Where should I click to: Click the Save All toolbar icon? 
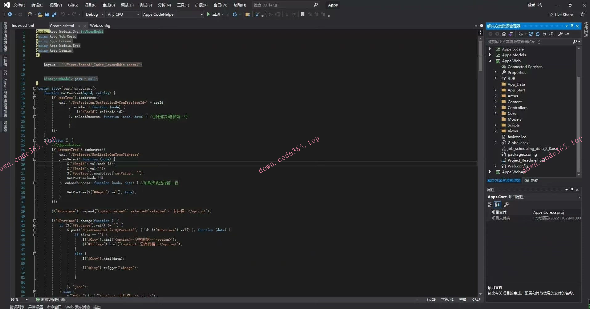54,14
